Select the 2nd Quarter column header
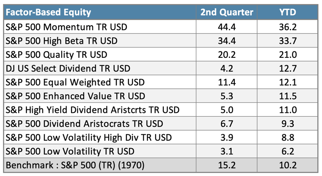The height and width of the screenshot is (176, 322). 227,12
